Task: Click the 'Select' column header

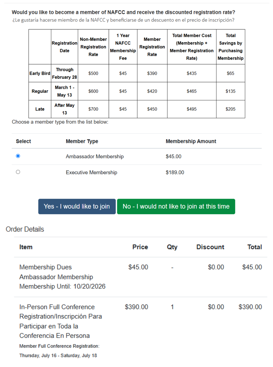Action: point(23,141)
